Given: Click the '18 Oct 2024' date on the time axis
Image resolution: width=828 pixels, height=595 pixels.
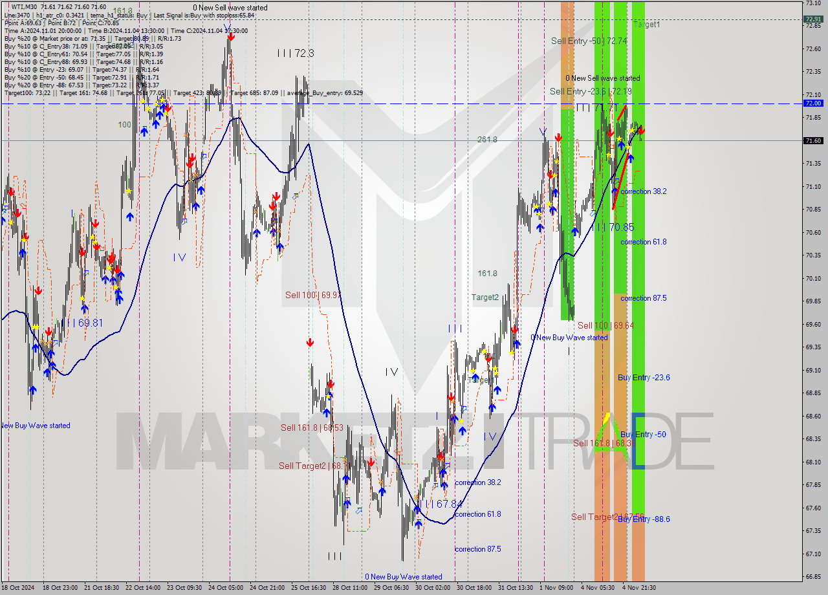Looking at the screenshot, I should pyautogui.click(x=18, y=588).
